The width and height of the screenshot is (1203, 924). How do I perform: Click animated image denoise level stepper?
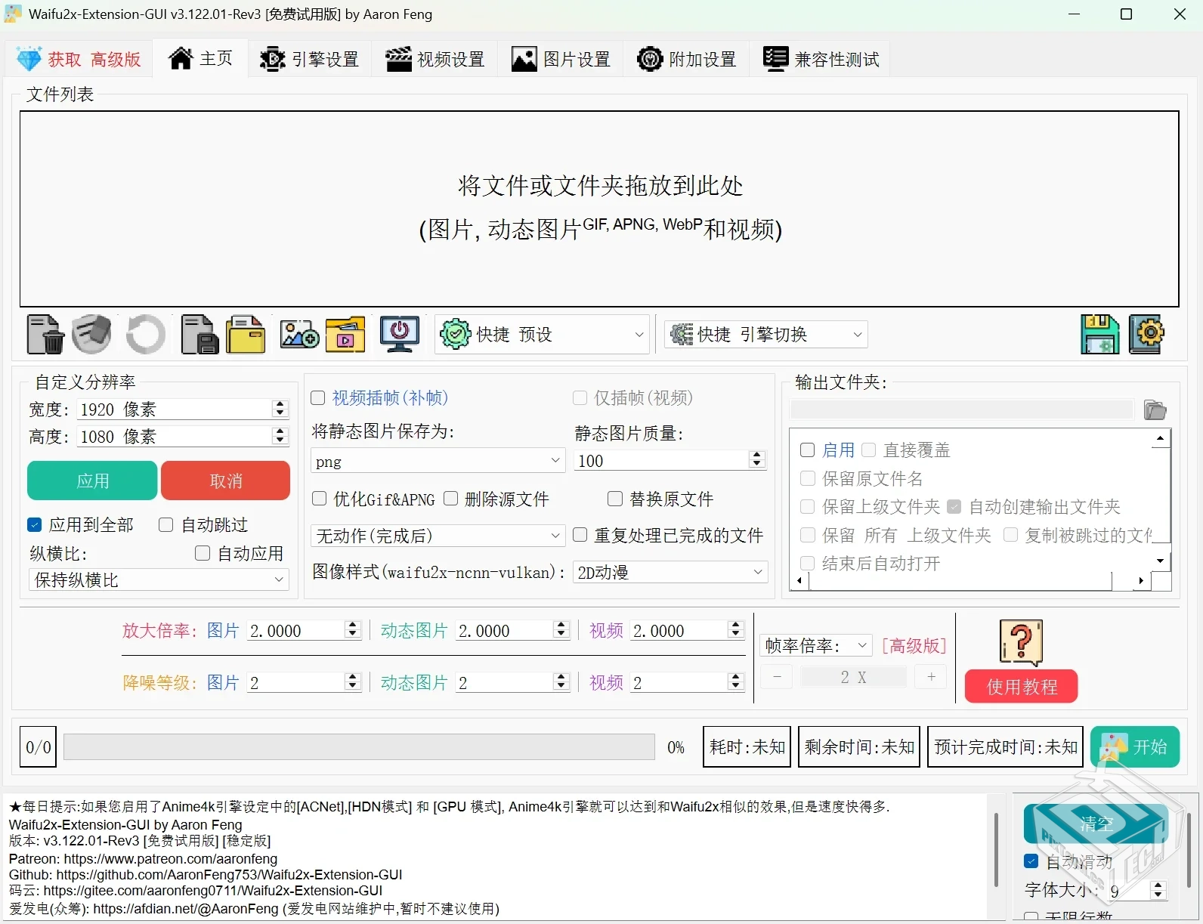coord(561,681)
